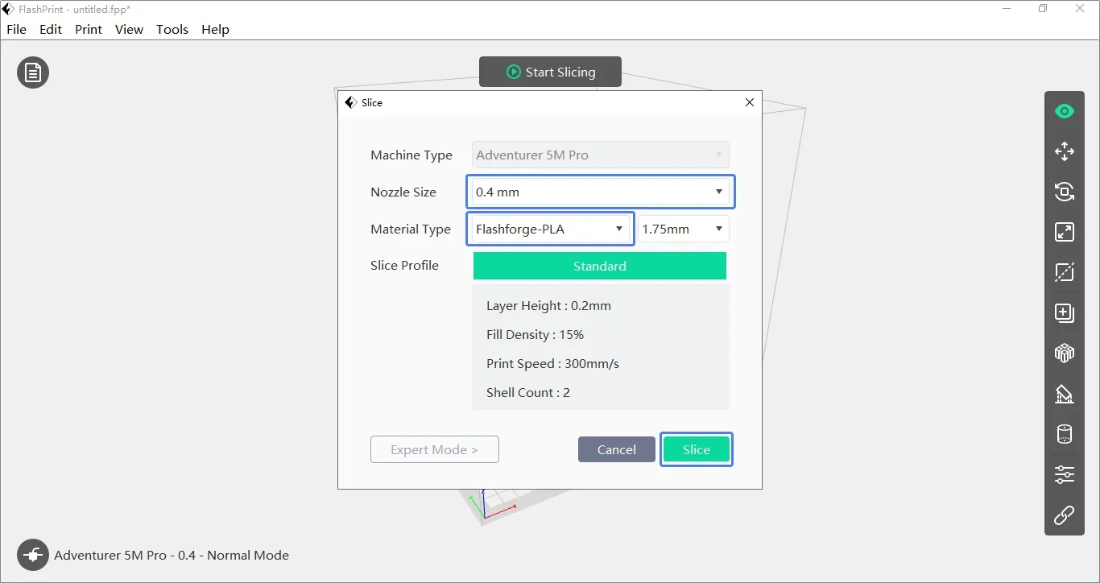Select the Rotate tool
The image size is (1100, 583).
pos(1064,192)
